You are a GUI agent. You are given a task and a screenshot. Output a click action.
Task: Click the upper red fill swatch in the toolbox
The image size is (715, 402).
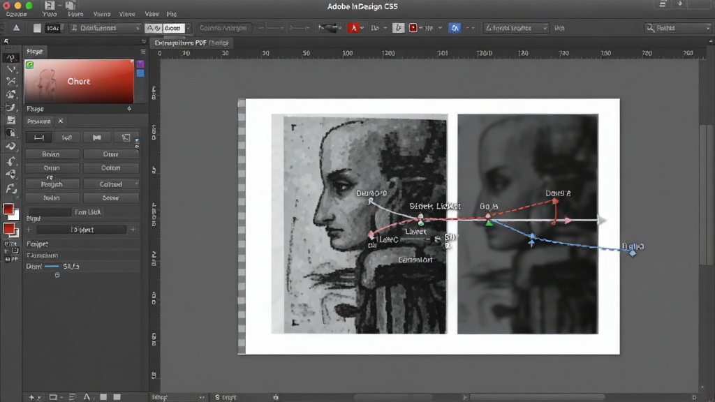8,209
